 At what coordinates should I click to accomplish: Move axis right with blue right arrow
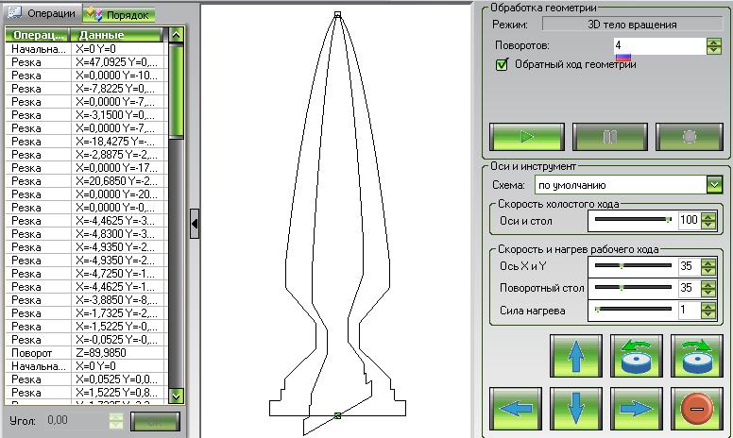[x=637, y=409]
